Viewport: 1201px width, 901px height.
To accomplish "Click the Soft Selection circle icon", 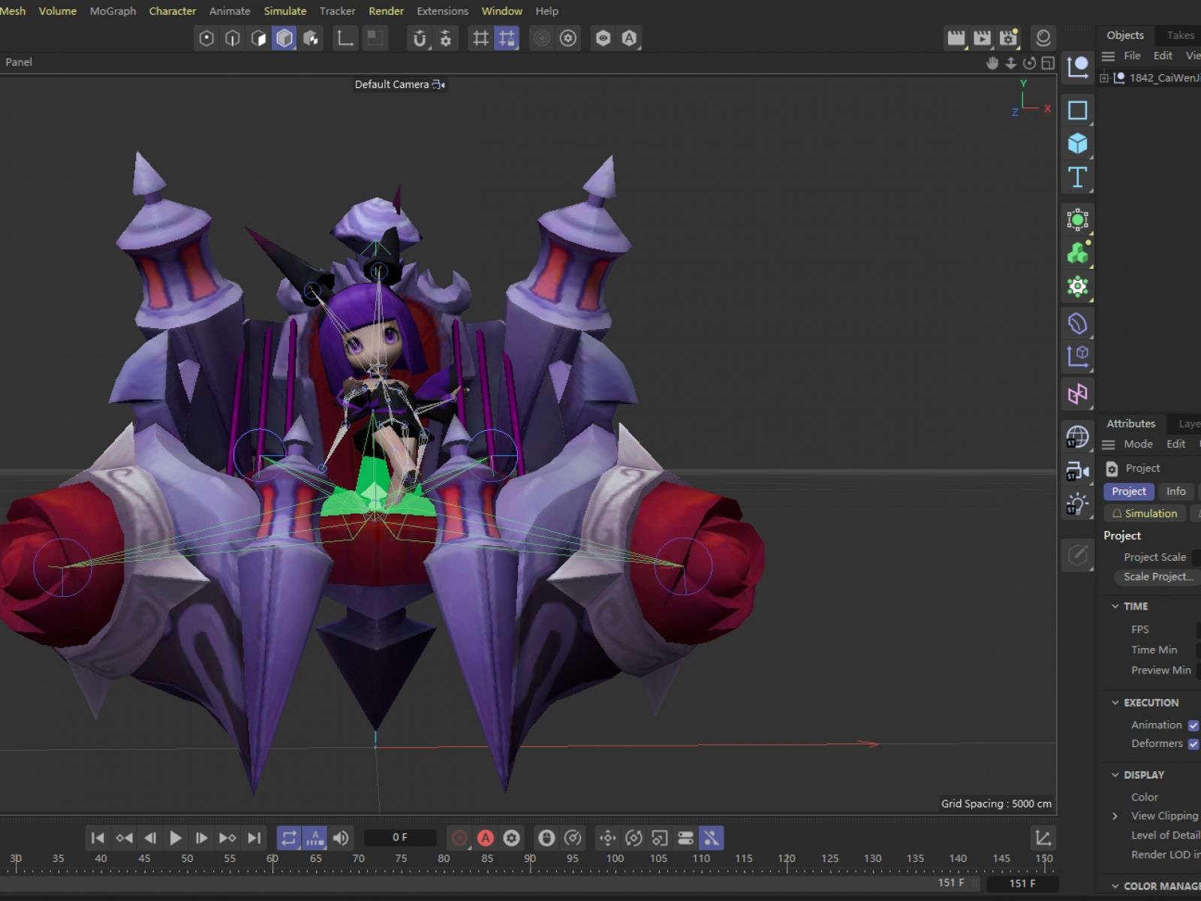I will point(541,38).
